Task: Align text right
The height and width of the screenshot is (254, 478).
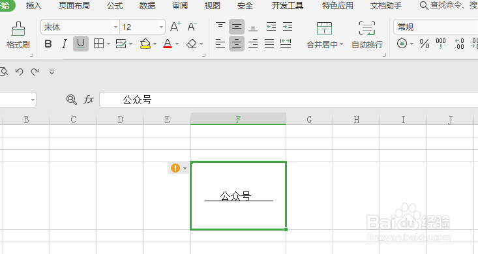Action: [253, 44]
